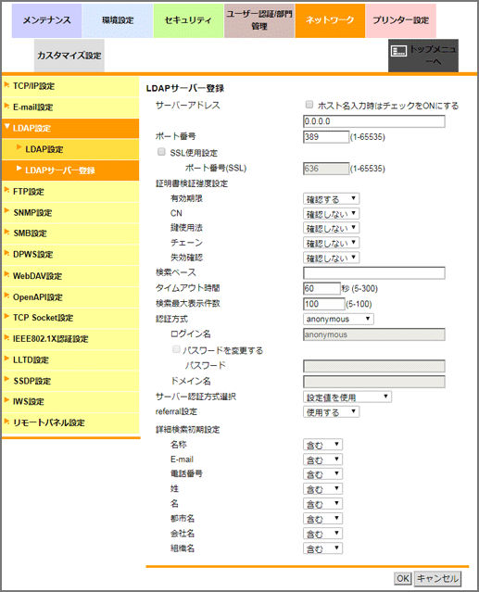This screenshot has height=592, width=479.
Task: Click the ポート番号 field showing 389
Action: [326, 137]
